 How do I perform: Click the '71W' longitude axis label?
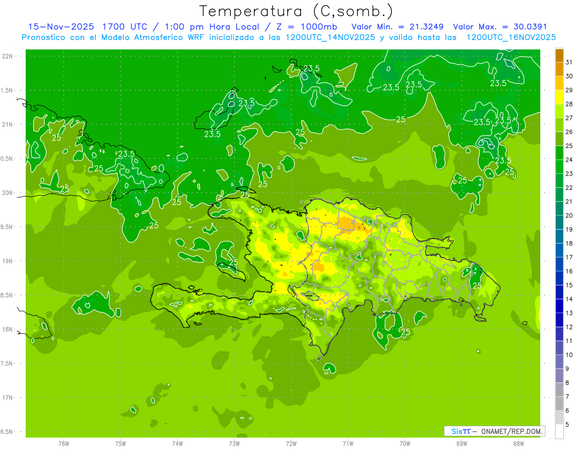coord(348,443)
